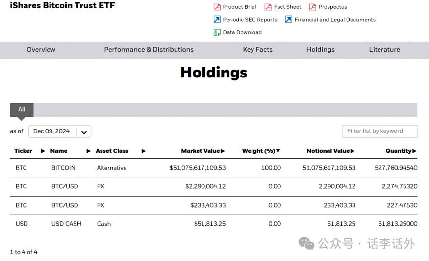Open the Prospectus link
The width and height of the screenshot is (429, 261).
(x=332, y=7)
